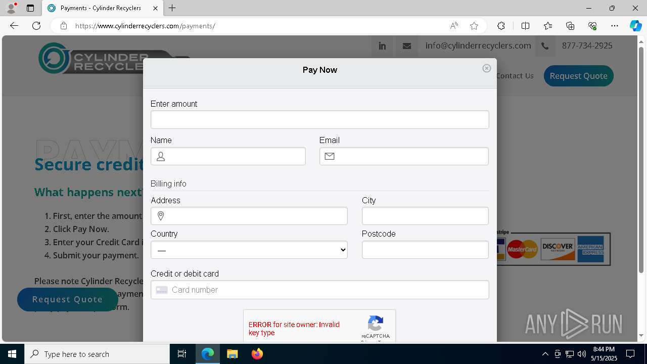Close the Pay Now dialog
This screenshot has width=647, height=364.
(487, 68)
